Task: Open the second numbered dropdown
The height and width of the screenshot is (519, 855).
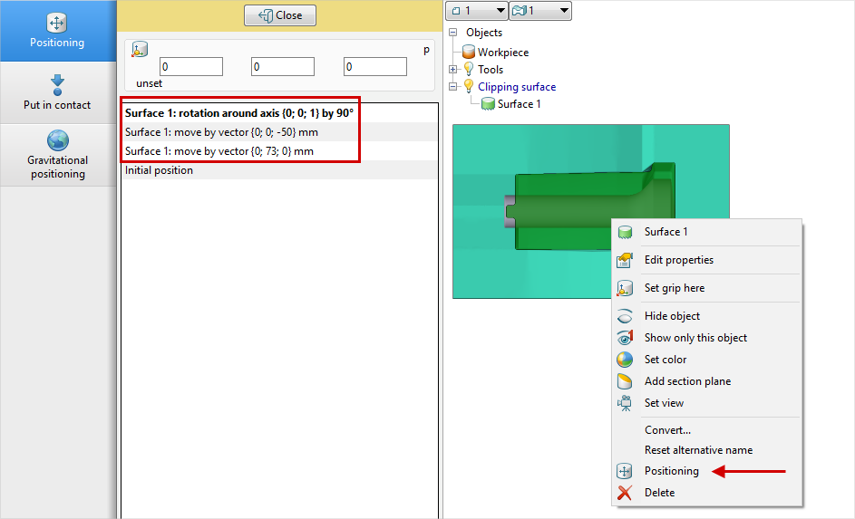Action: tap(539, 11)
